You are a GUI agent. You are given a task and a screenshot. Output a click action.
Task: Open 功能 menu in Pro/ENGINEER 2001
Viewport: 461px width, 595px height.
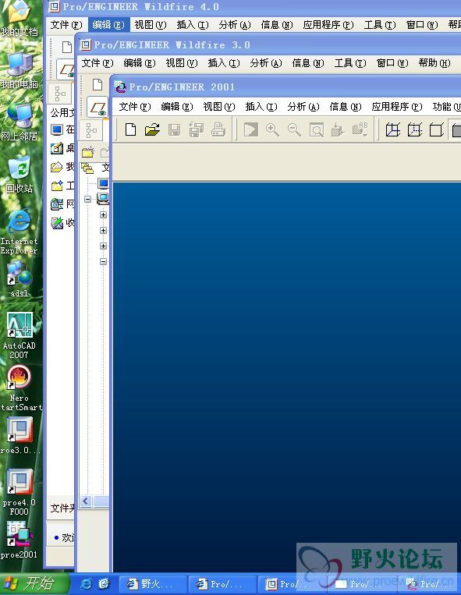click(x=447, y=107)
